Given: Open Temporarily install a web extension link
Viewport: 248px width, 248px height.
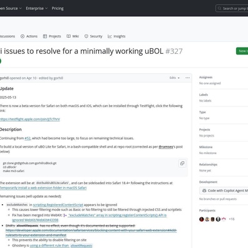Looking at the screenshot, I should (43, 188).
